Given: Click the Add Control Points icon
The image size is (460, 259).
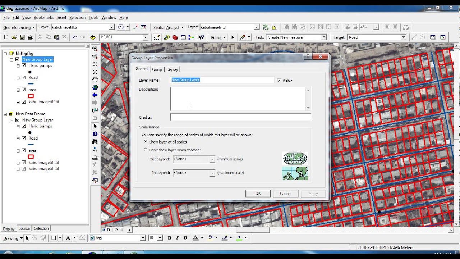Looking at the screenshot, I should pyautogui.click(x=135, y=27).
